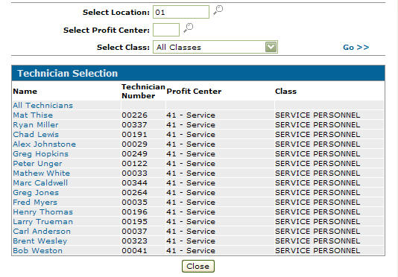Expand the Select Class dropdown arrow

(x=271, y=47)
